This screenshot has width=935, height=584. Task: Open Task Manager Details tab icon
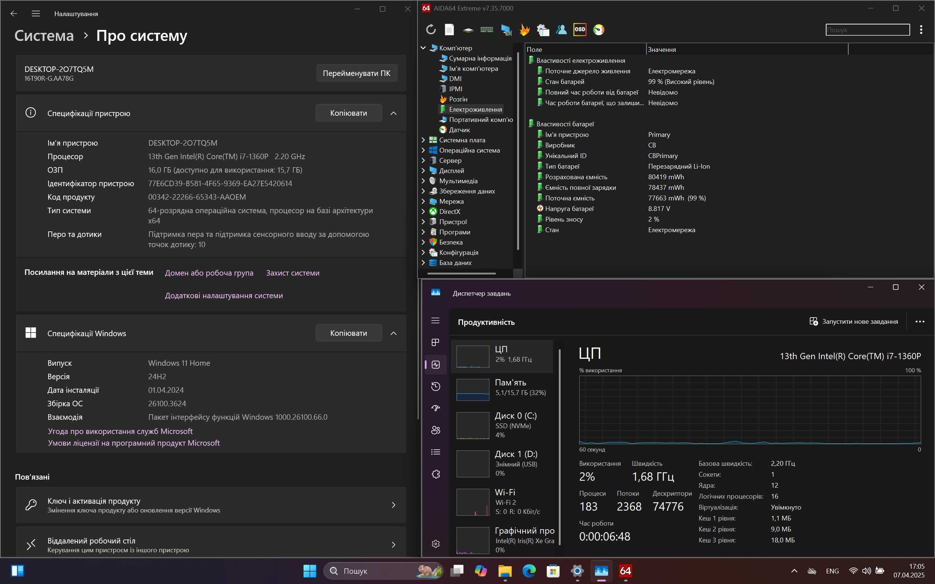(435, 452)
